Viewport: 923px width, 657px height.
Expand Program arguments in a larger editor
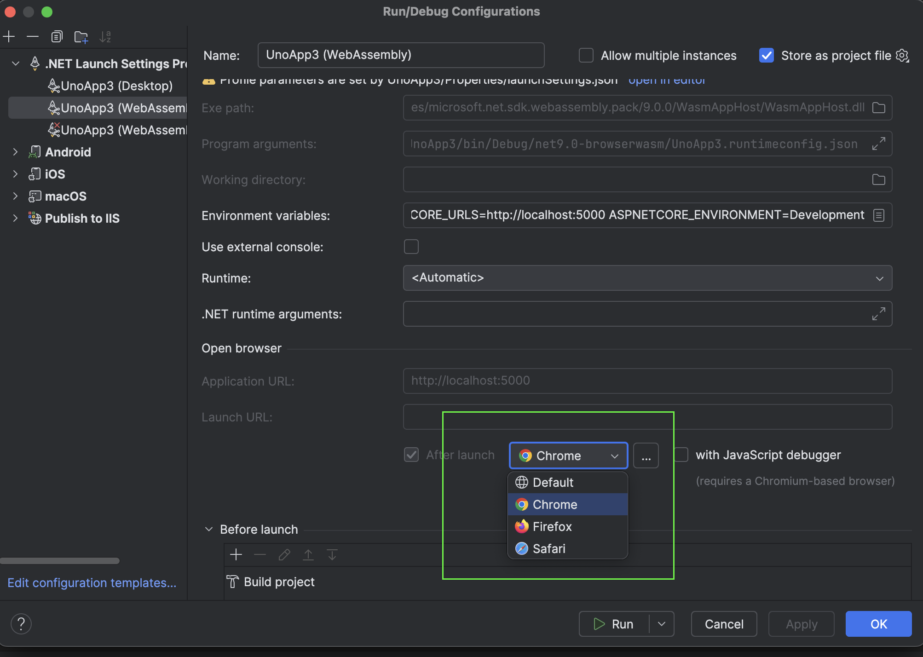coord(878,144)
